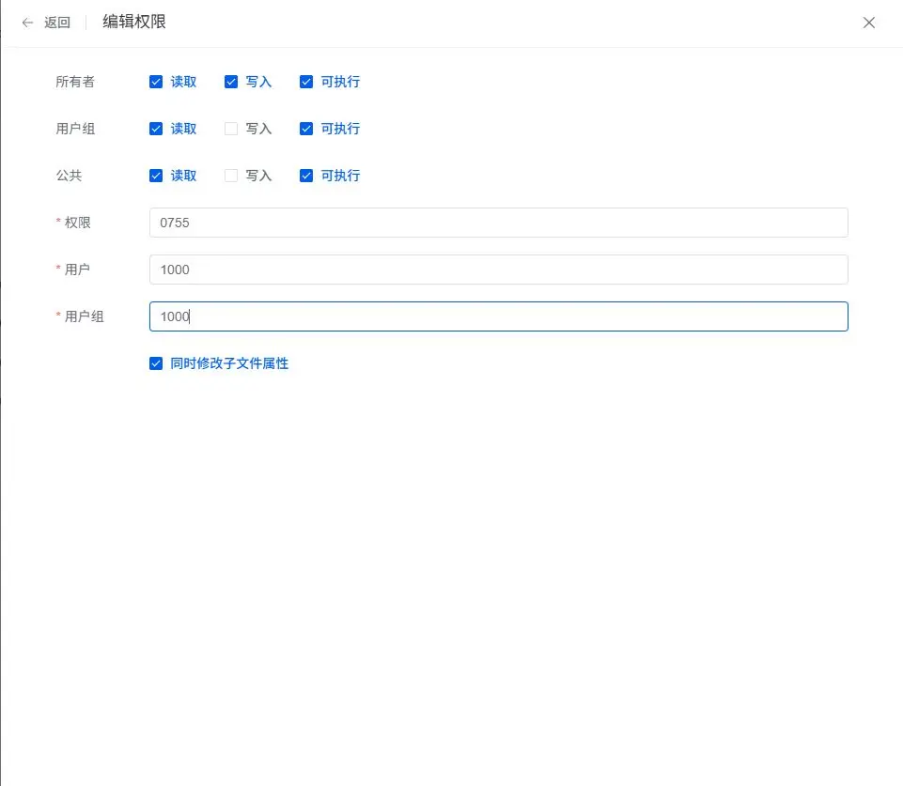903x786 pixels.
Task: Click the 返回 link text
Action: coord(57,23)
